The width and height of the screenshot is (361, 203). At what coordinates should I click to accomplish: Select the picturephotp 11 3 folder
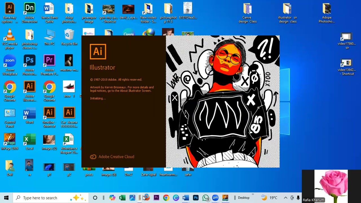point(168,13)
